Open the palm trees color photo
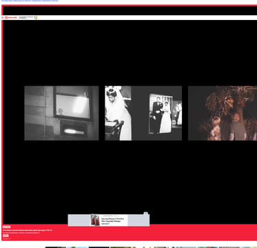The width and height of the screenshot is (257, 248). tap(223, 113)
